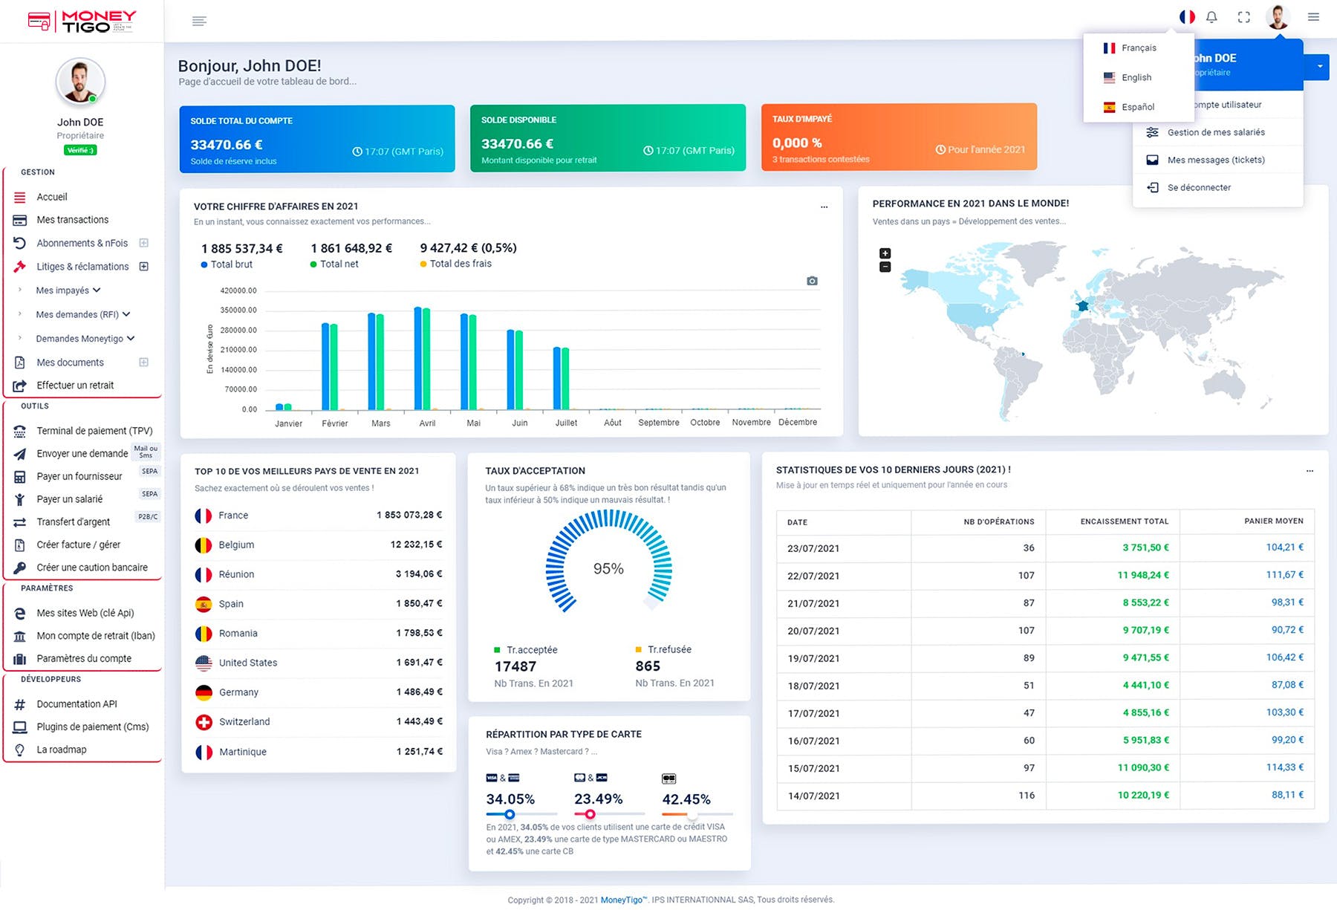Open the revenue chart options ellipsis

pos(824,207)
